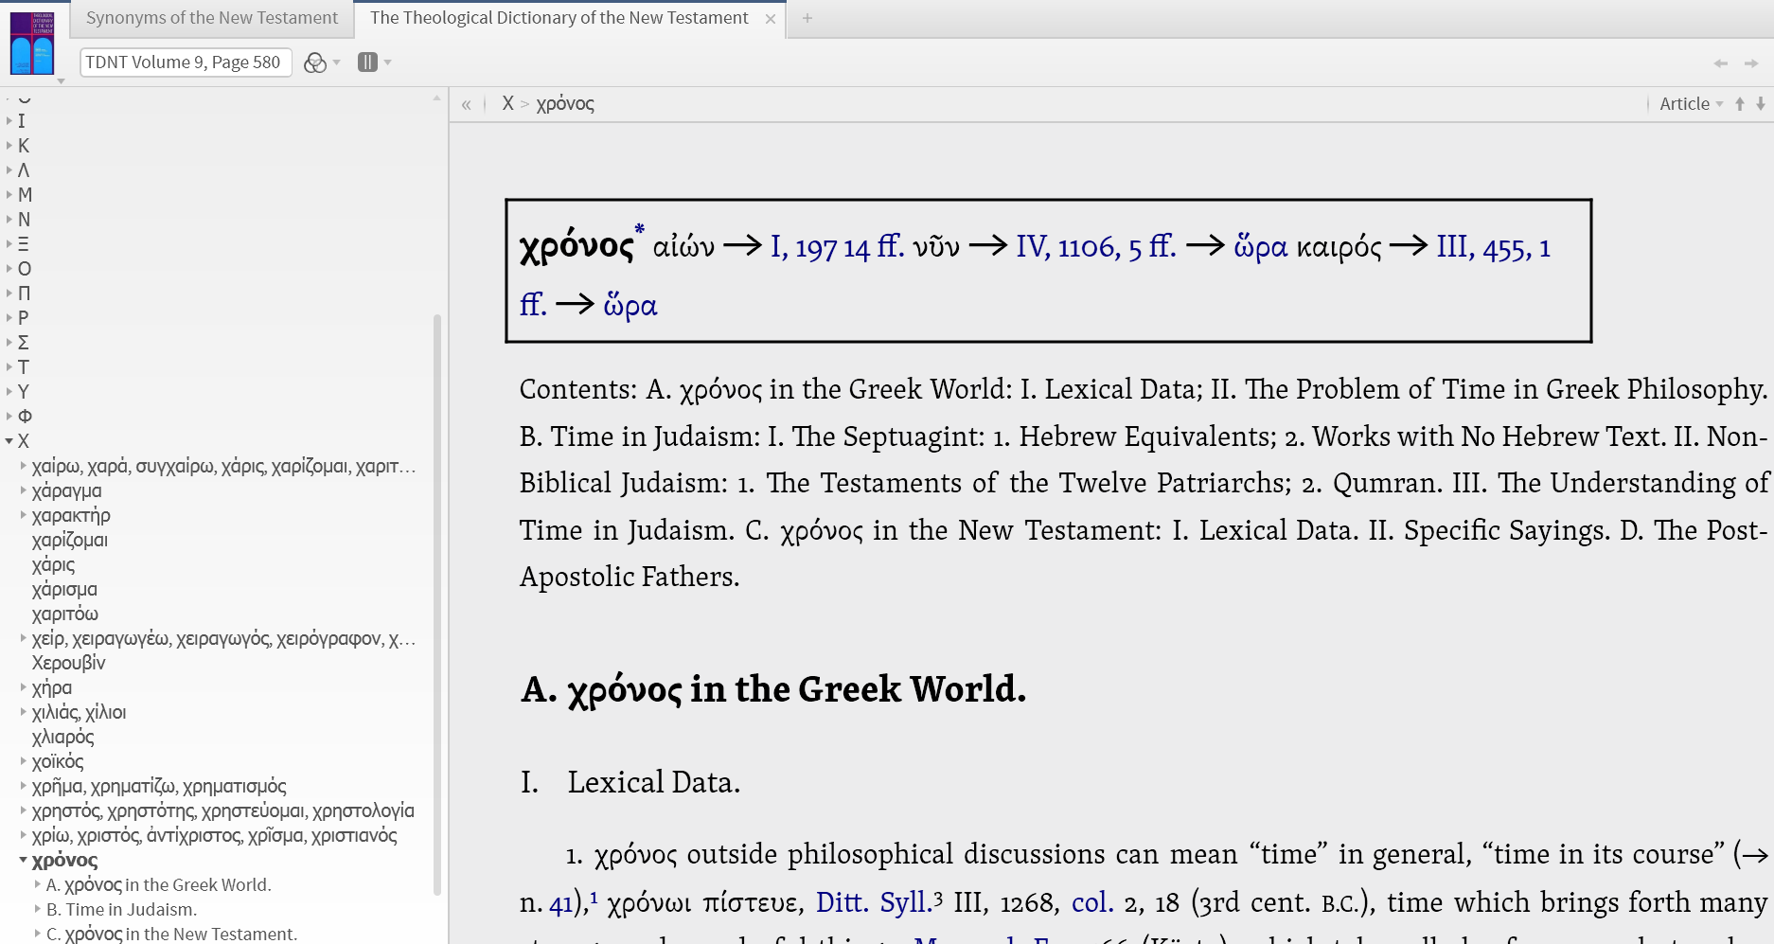This screenshot has height=944, width=1774.
Task: Open the Τ section in contents
Action: (x=24, y=367)
